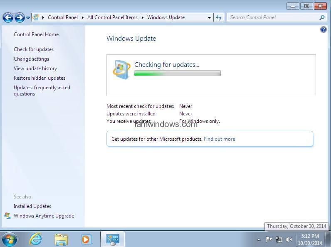The width and height of the screenshot is (331, 247).
Task: Click Find out more link
Action: point(219,139)
